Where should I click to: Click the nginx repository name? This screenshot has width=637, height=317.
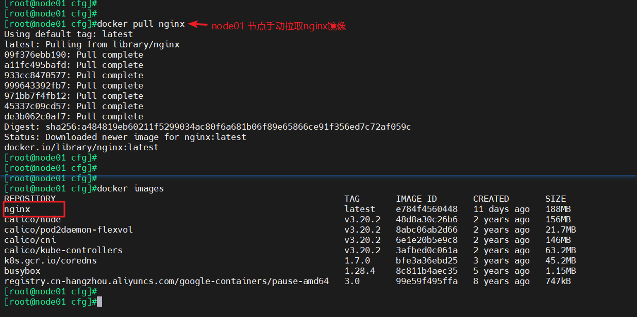(17, 209)
